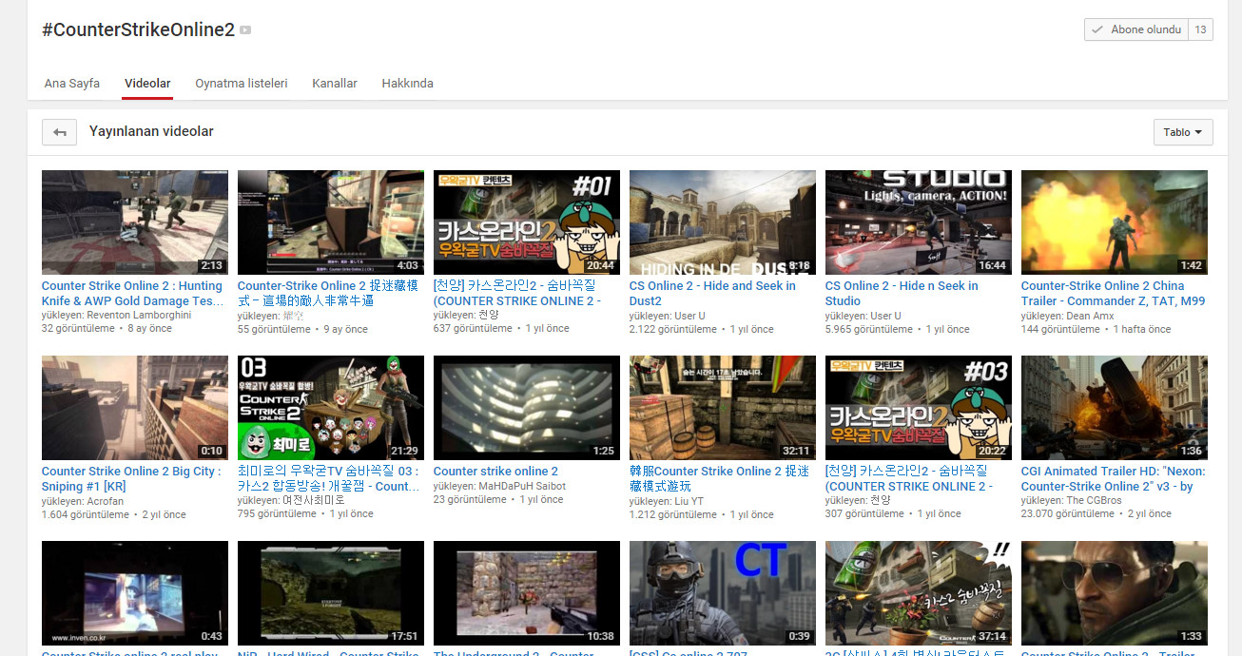Visit uploader Liu YT's channel

coord(689,501)
